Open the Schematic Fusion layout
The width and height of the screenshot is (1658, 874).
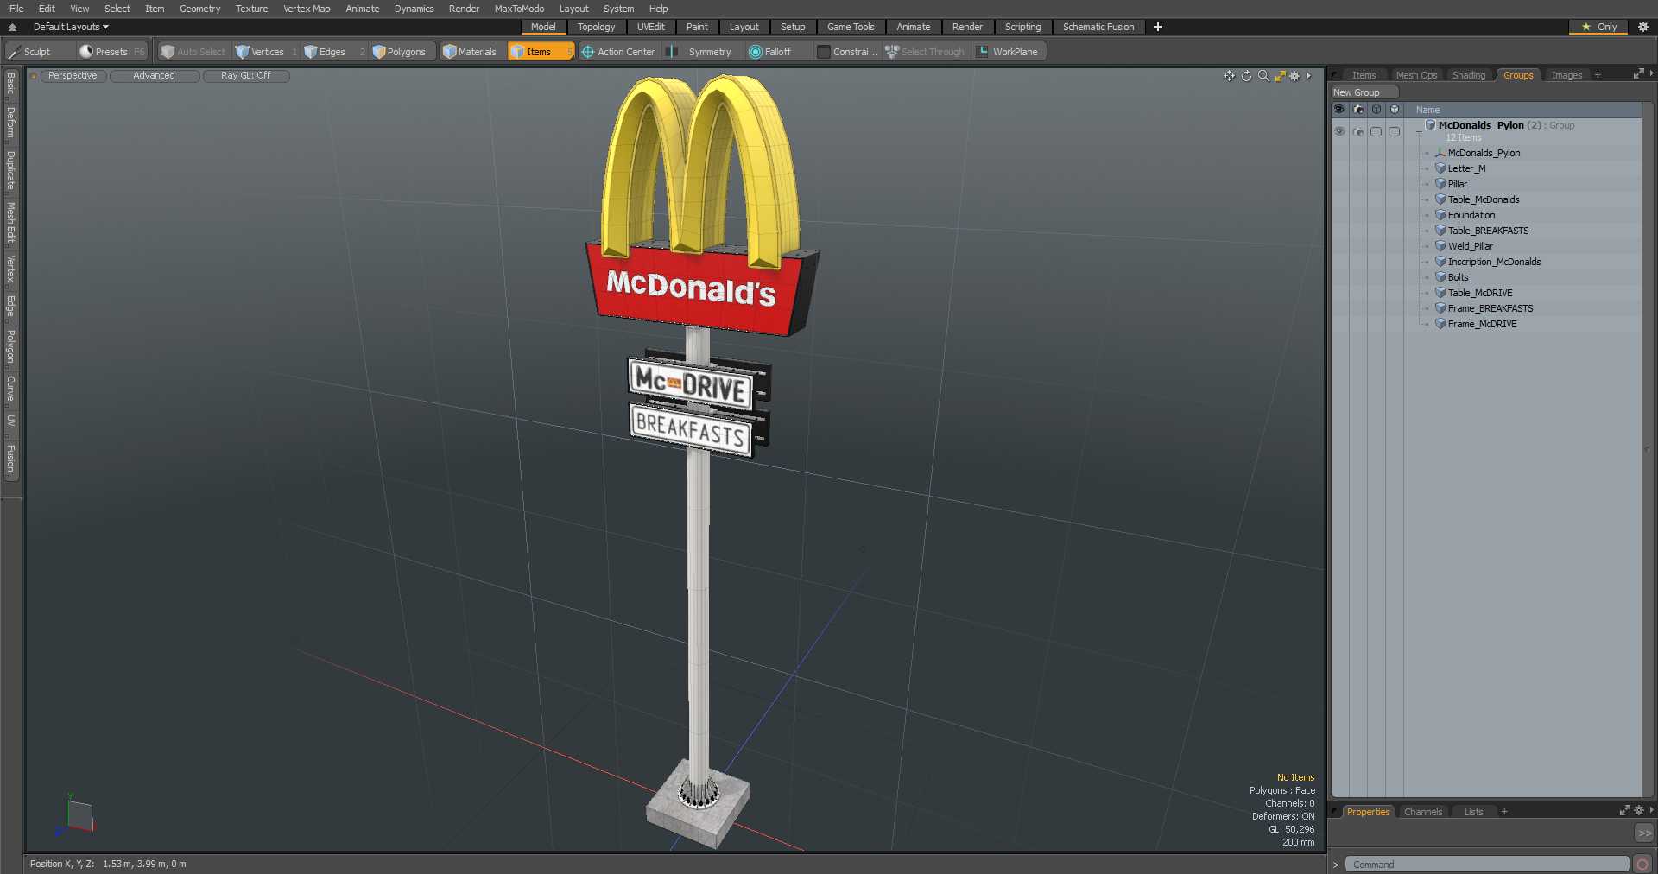(x=1098, y=27)
